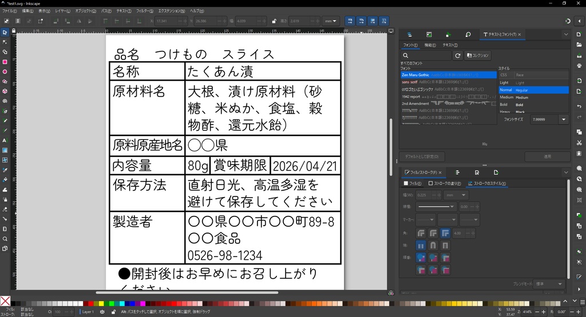Choose the bevel join corner icon
586x317 pixels.
[x=421, y=234]
